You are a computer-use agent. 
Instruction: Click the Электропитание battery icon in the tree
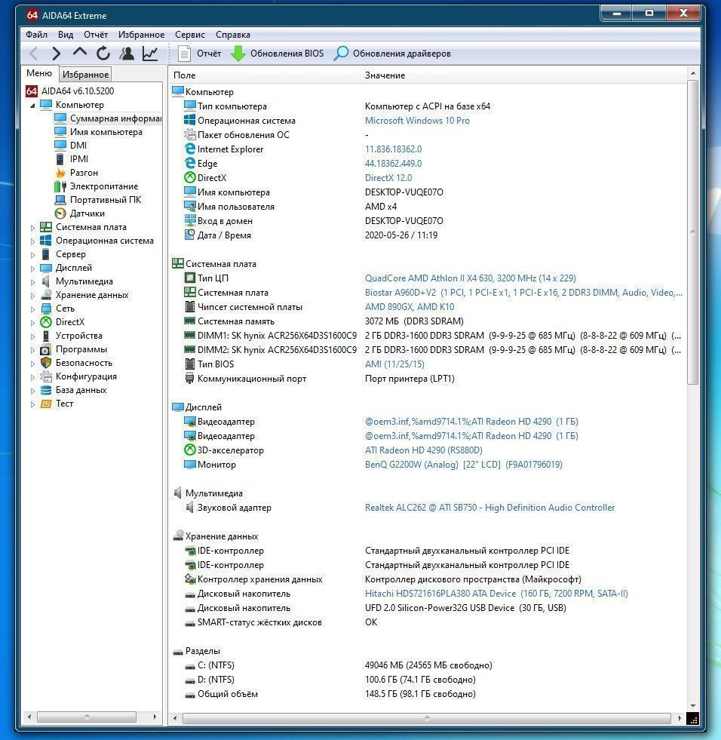pos(60,186)
